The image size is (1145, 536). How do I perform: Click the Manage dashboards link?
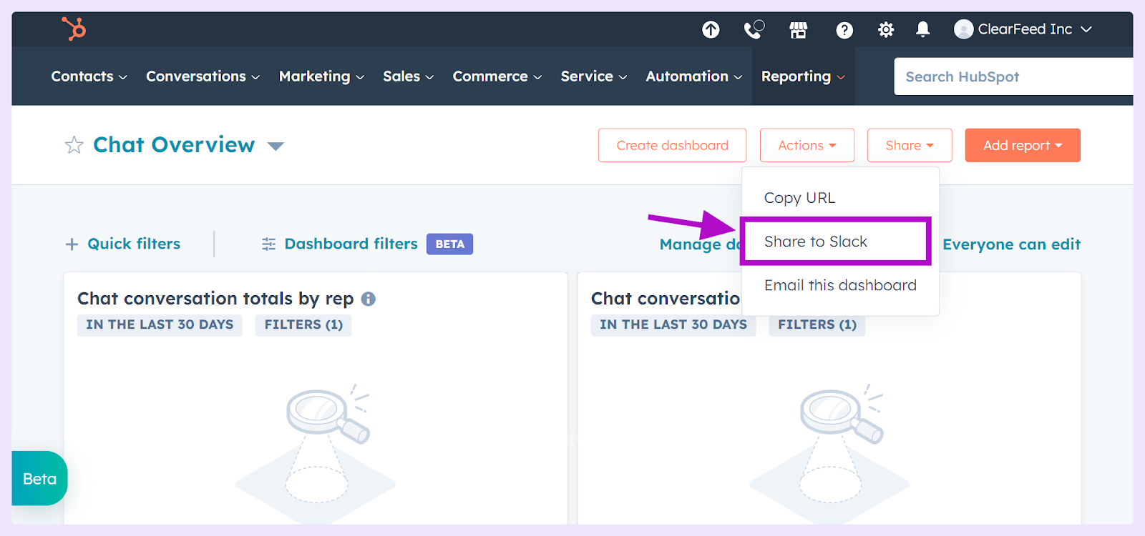pos(700,244)
